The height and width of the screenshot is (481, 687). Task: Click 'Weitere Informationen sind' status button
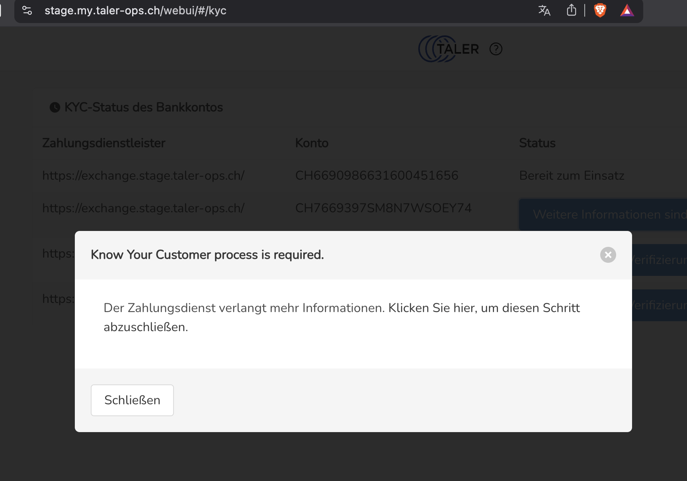click(x=603, y=215)
